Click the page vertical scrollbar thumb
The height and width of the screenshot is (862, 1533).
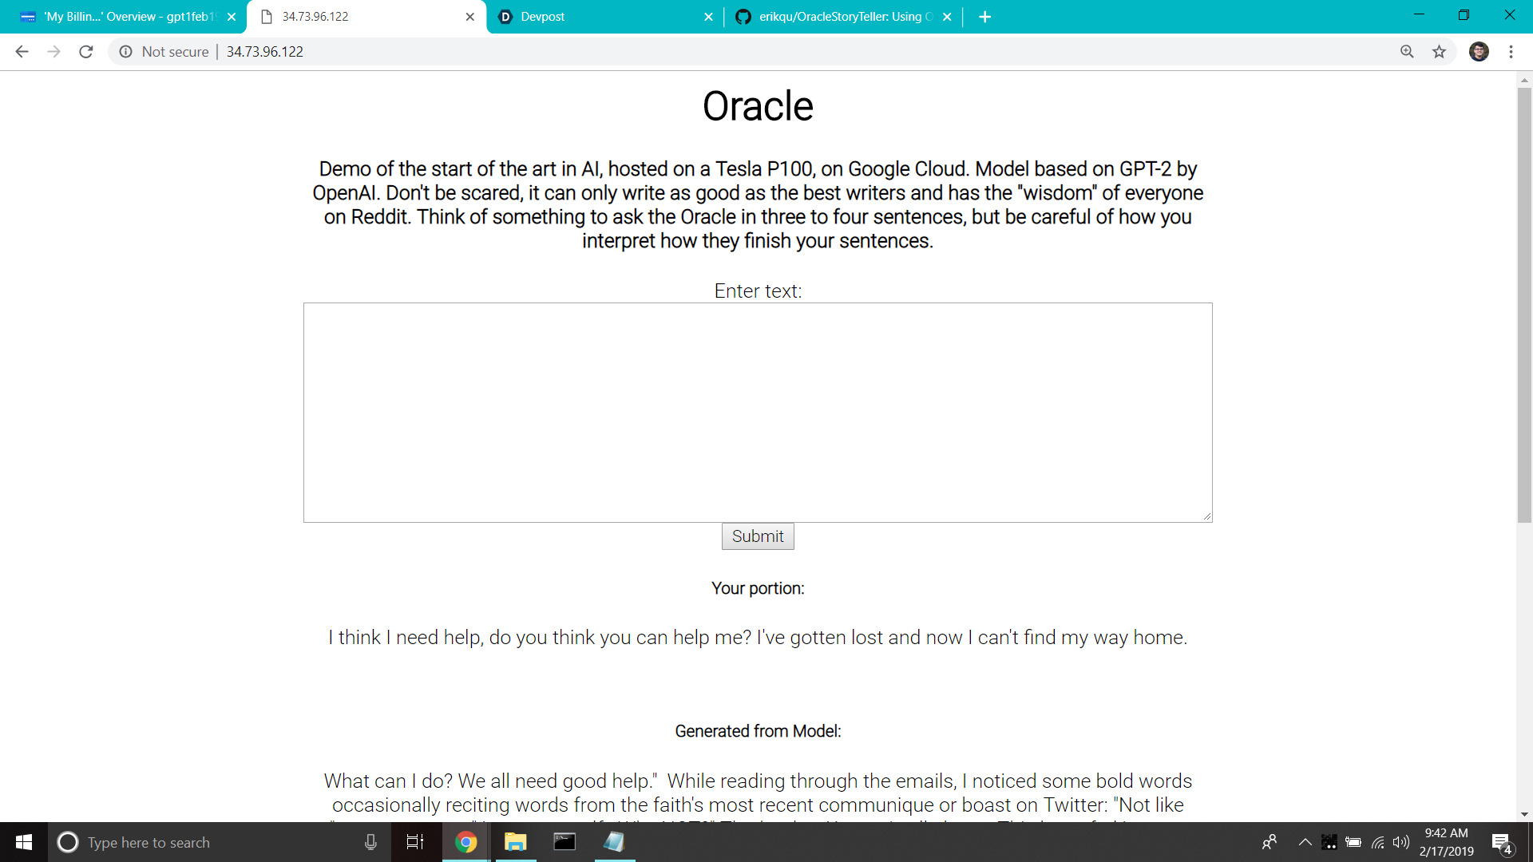click(1524, 303)
